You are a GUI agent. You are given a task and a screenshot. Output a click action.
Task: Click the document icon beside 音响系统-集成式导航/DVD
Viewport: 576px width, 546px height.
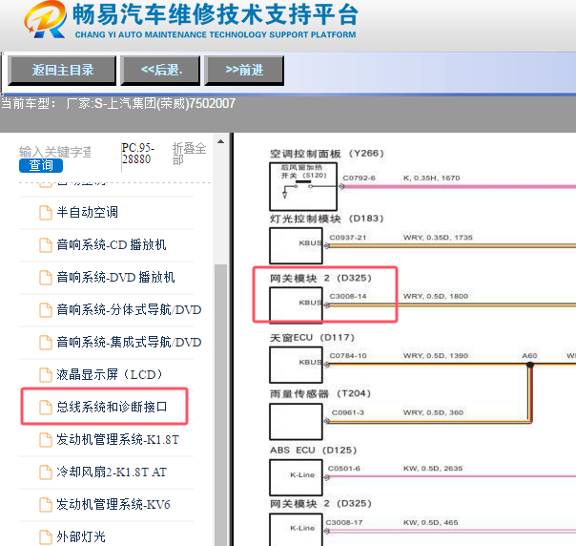click(x=46, y=343)
